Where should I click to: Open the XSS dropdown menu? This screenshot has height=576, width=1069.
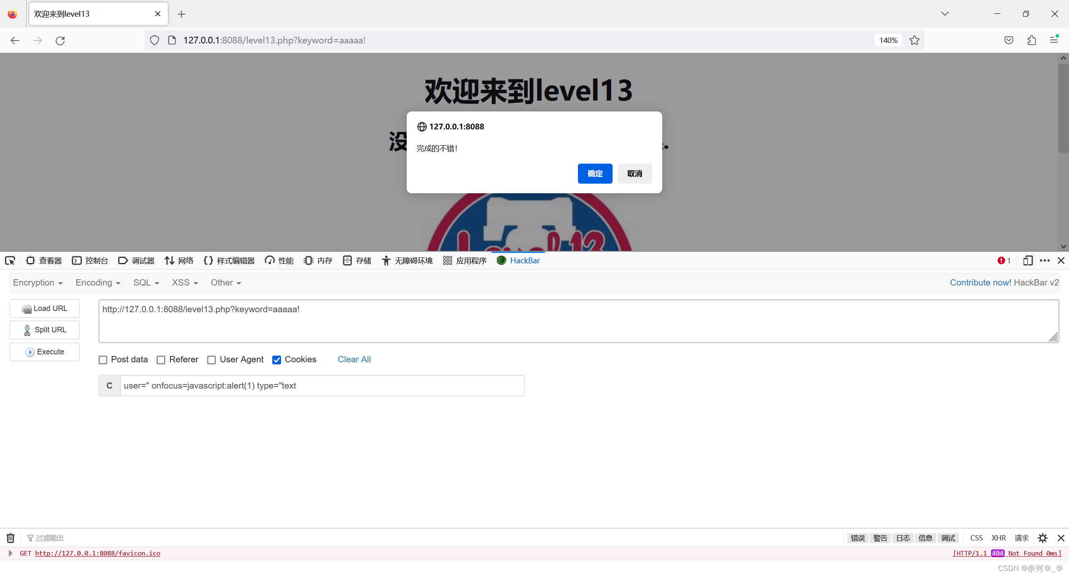183,282
